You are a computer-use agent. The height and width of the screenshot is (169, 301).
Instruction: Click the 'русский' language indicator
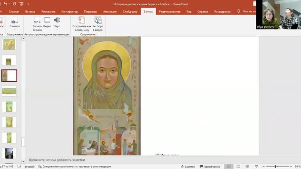(x=30, y=167)
